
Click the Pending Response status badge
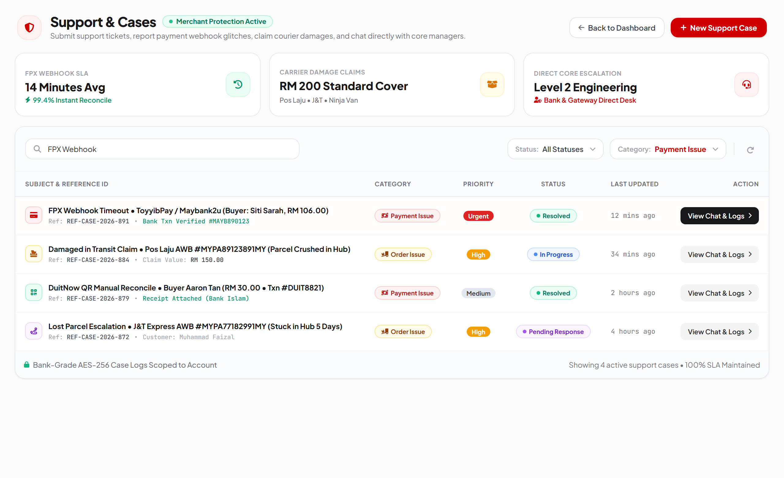[x=553, y=332]
